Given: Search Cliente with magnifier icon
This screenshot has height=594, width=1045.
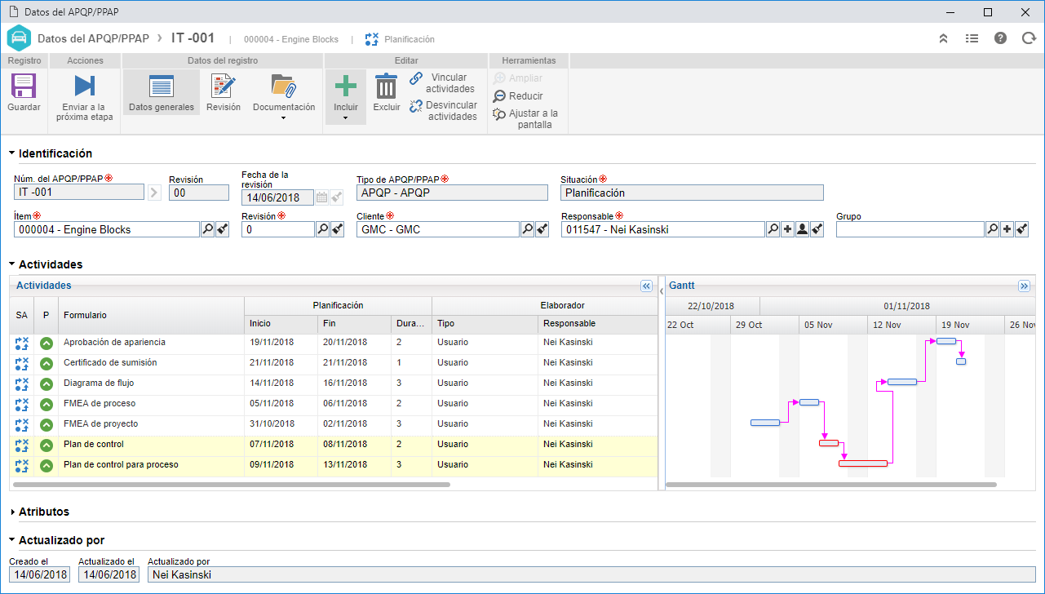Looking at the screenshot, I should (x=527, y=230).
